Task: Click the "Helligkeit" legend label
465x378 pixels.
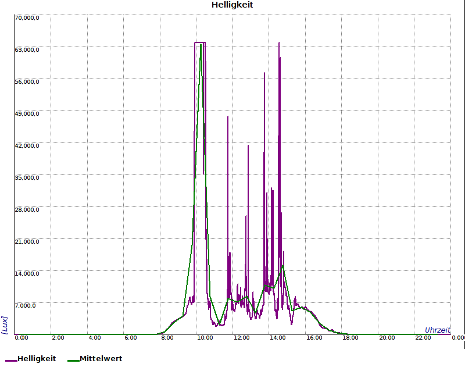Action: [x=37, y=358]
